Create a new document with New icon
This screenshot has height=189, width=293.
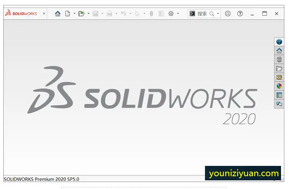(67, 14)
